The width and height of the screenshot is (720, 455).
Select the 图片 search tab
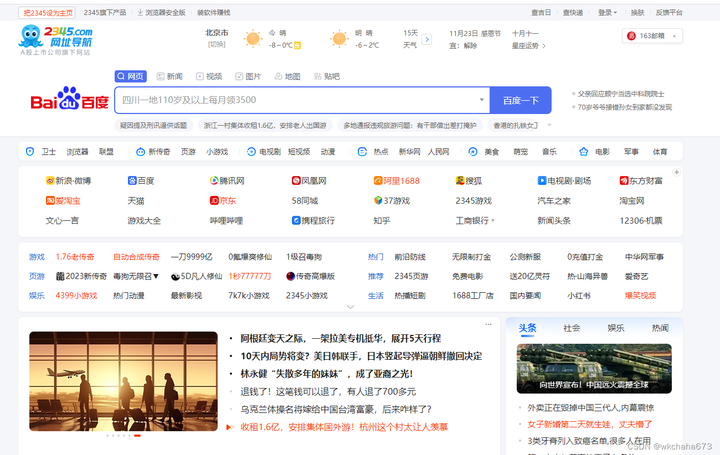(248, 76)
